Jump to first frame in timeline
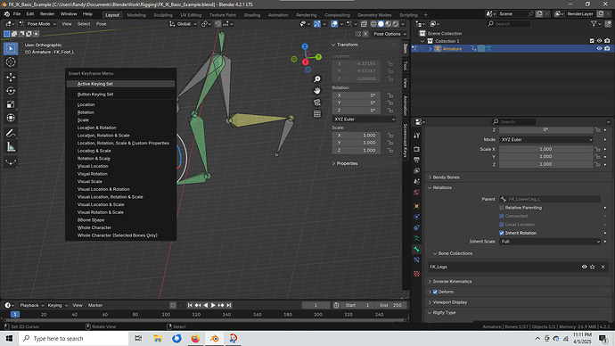Screen dimensions: 615x346 (x=190, y=305)
